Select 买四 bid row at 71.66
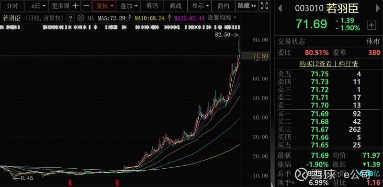The height and width of the screenshot is (187, 383). 328,137
